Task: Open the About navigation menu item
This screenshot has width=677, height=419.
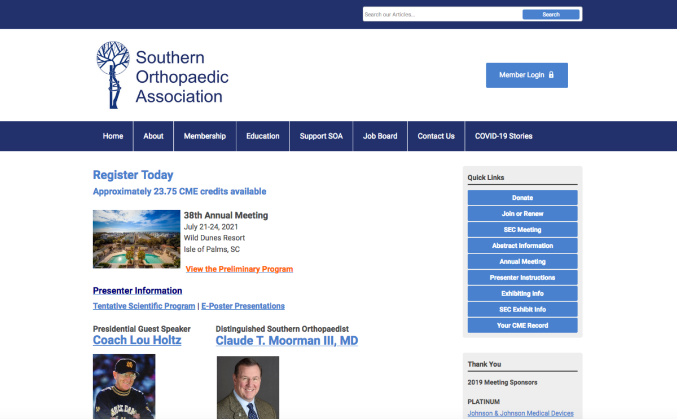Action: click(x=153, y=136)
